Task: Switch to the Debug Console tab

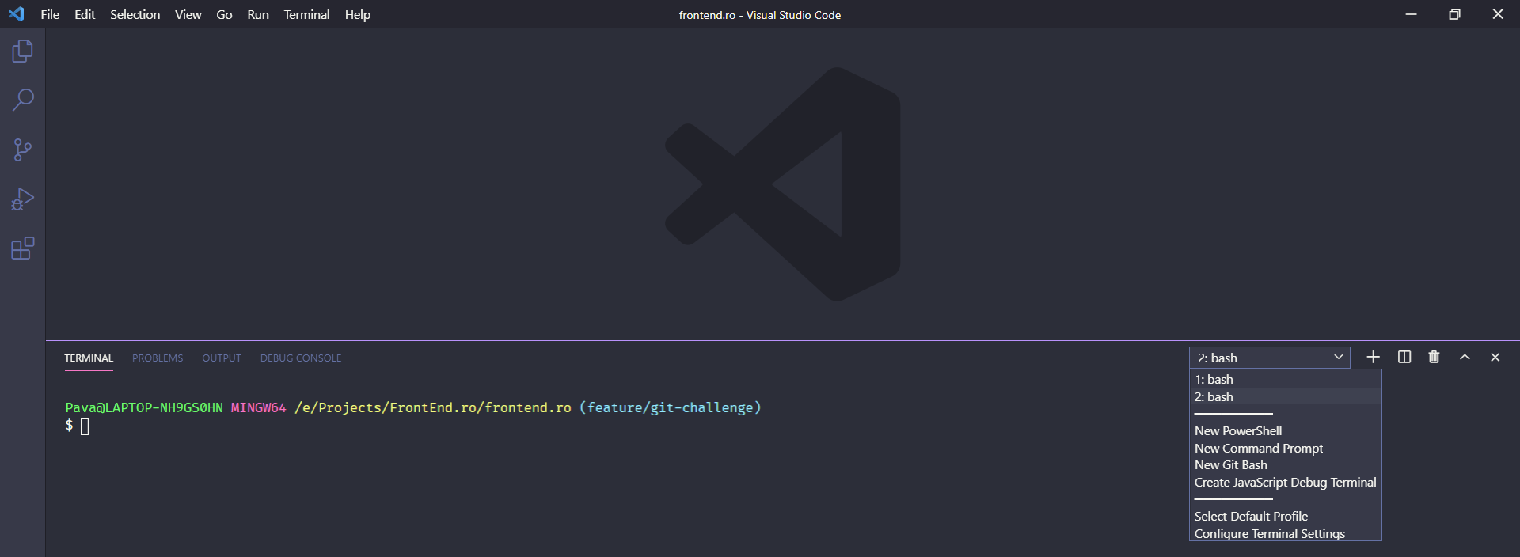Action: coord(301,358)
